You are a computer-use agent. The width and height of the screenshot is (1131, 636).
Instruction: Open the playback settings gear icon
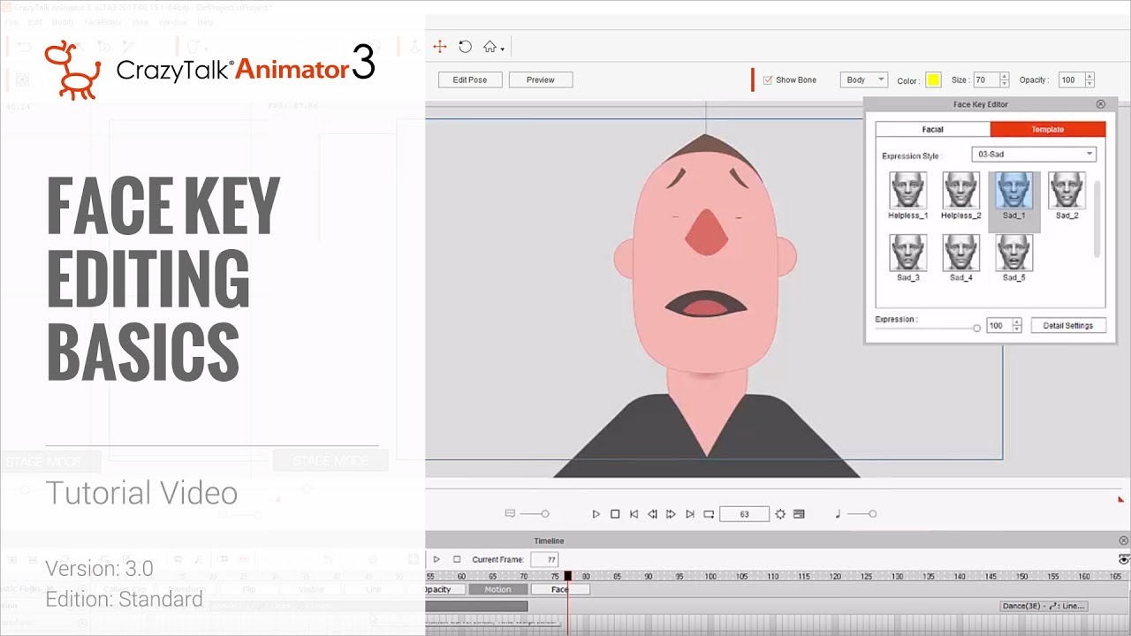780,514
